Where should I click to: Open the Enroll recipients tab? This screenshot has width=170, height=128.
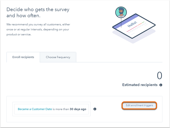(23, 57)
